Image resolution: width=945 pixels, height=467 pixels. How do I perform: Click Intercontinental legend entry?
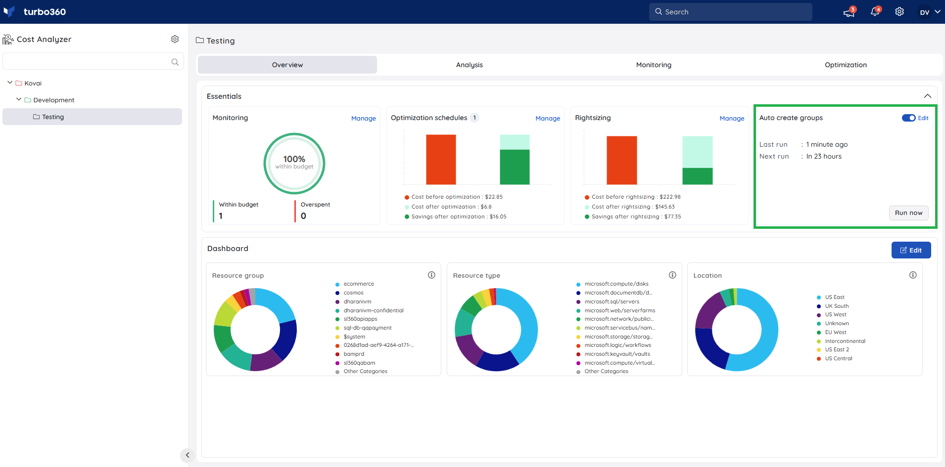841,341
